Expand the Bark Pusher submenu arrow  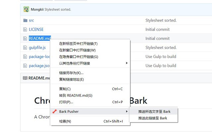(127, 112)
